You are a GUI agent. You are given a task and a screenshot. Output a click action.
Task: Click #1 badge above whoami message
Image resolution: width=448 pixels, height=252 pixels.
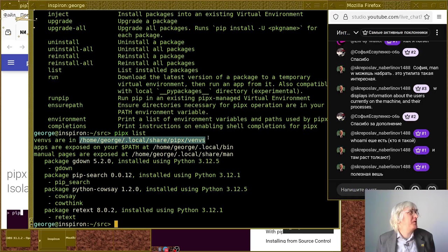(421, 133)
